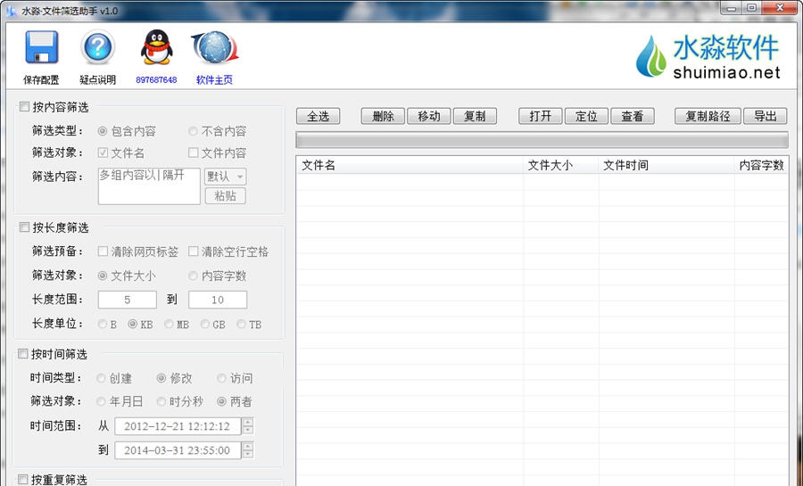Click the start time field 2012-12-21 12:12:12

tap(178, 426)
